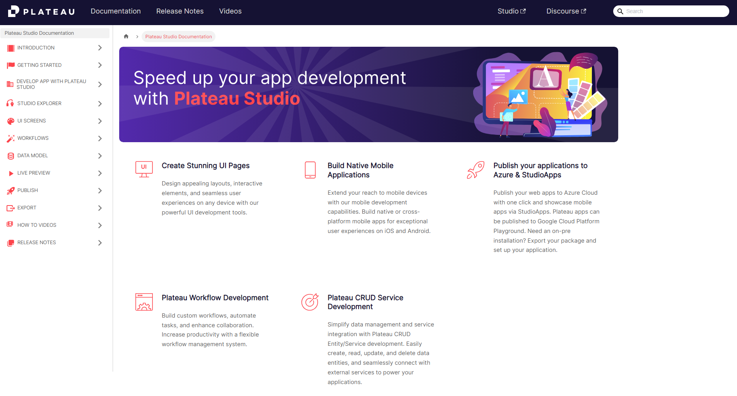The width and height of the screenshot is (737, 396).
Task: Open the Studio external link
Action: pos(511,11)
